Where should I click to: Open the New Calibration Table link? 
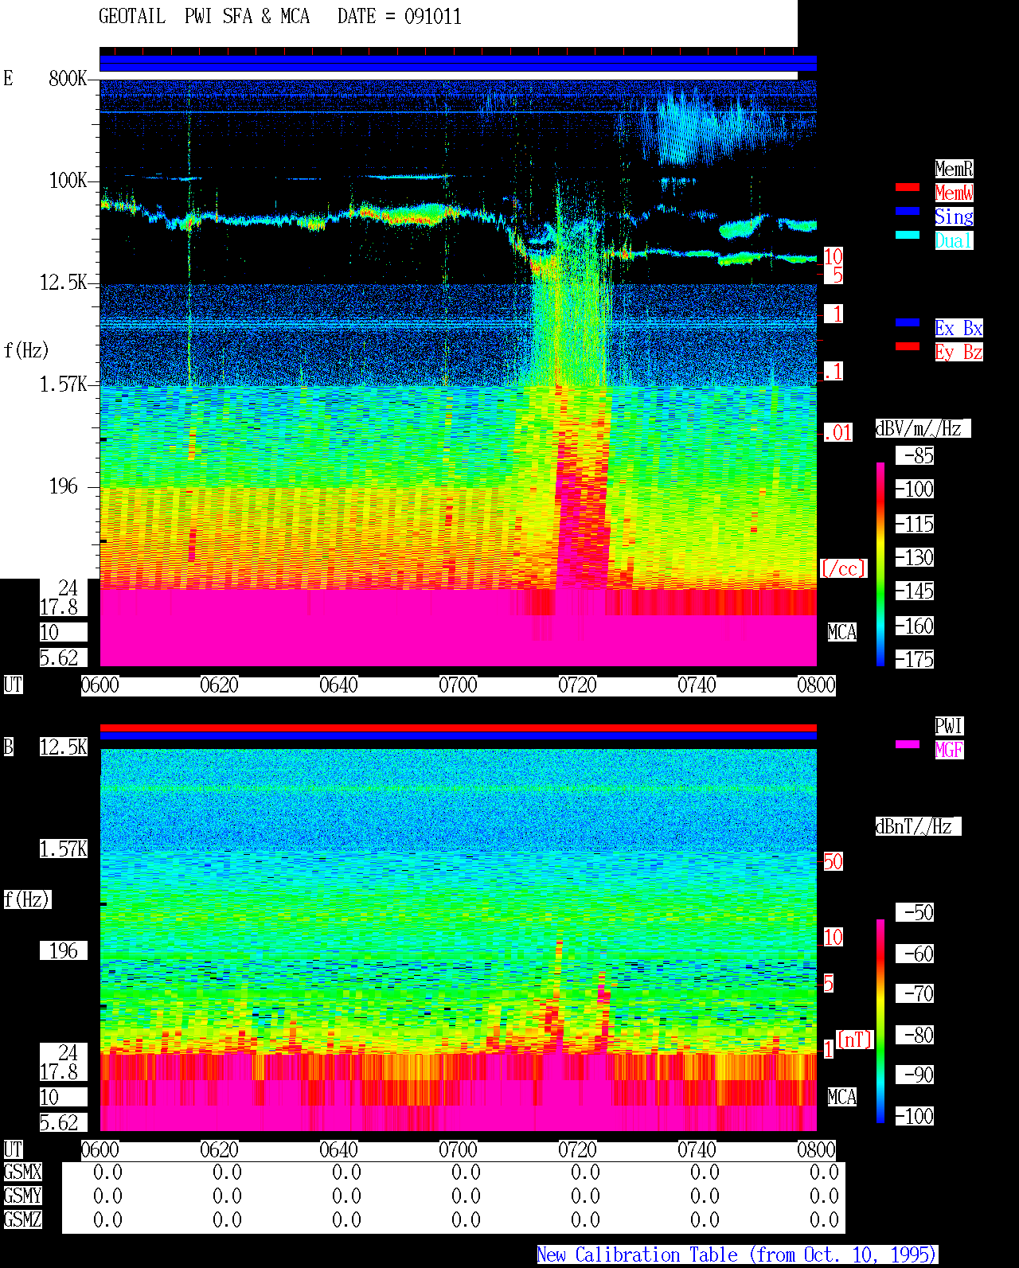[x=737, y=1255]
